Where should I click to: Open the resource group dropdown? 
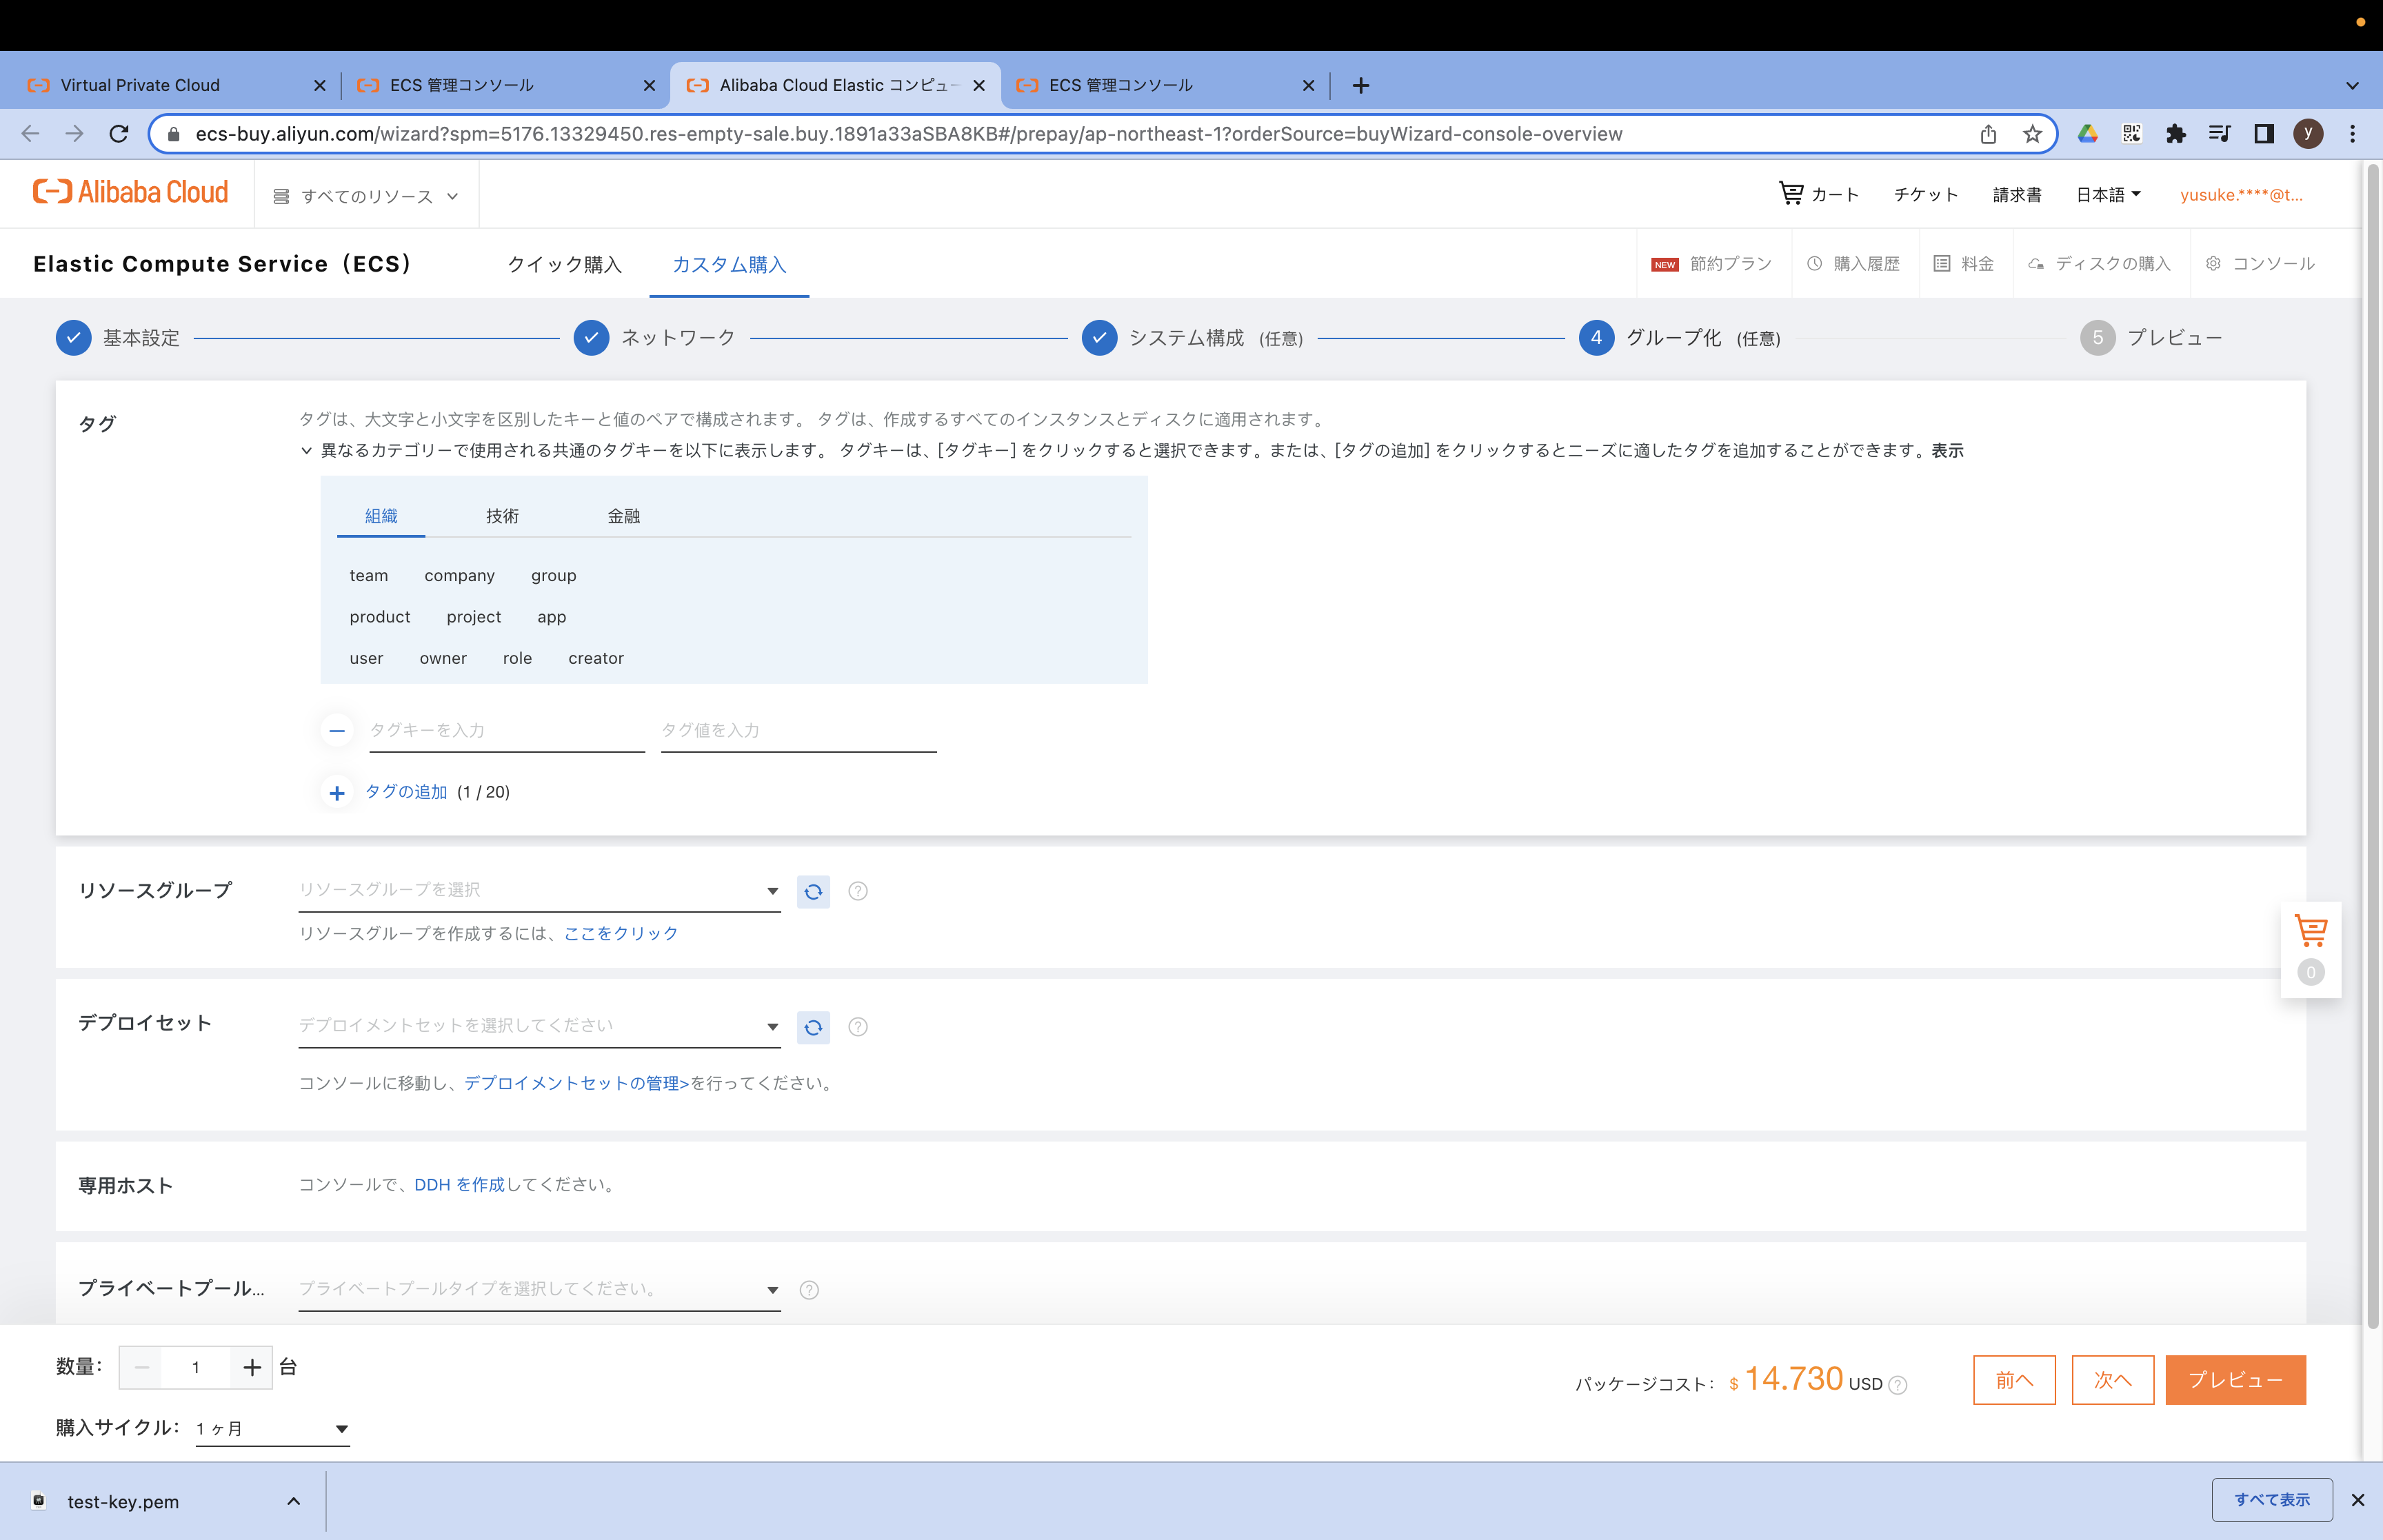pyautogui.click(x=539, y=890)
